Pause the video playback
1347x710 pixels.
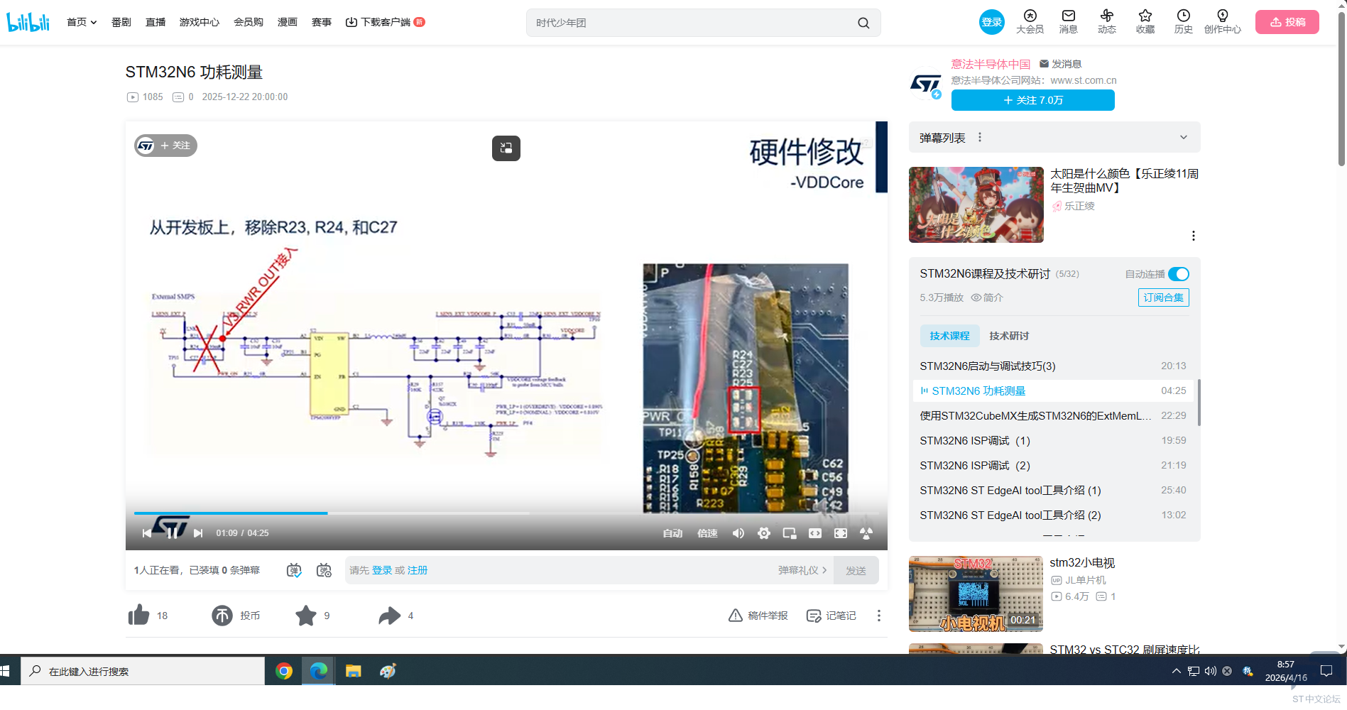click(x=172, y=533)
